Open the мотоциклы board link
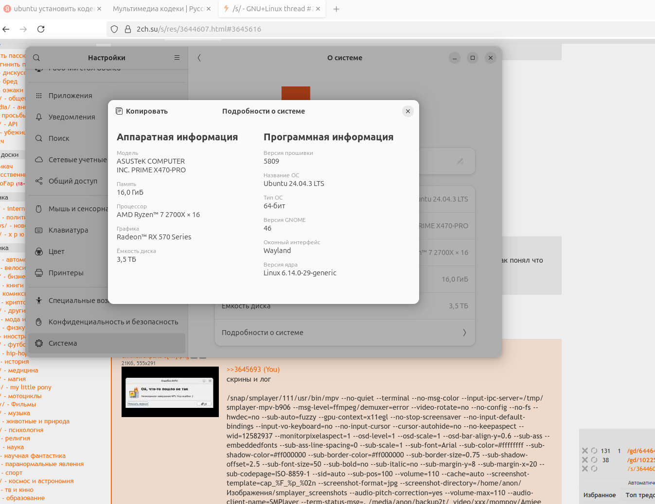The image size is (655, 504). [x=25, y=396]
